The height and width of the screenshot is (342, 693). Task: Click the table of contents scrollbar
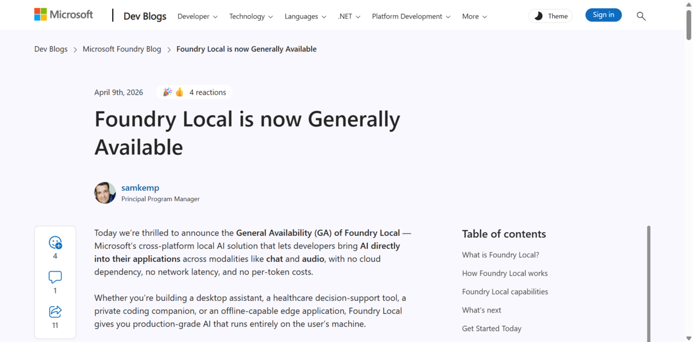click(x=649, y=283)
